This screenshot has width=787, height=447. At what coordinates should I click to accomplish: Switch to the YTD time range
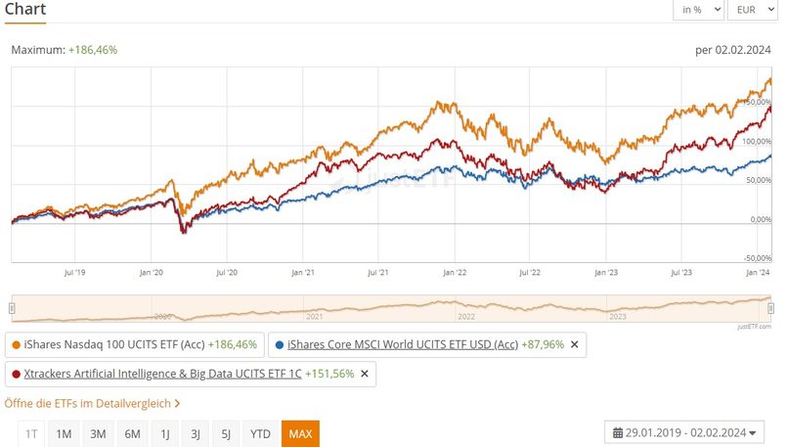click(x=260, y=433)
